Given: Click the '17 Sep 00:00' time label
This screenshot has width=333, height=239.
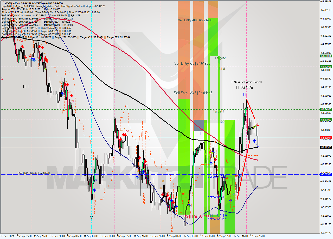Looking at the screenshot, I should tap(175, 236).
